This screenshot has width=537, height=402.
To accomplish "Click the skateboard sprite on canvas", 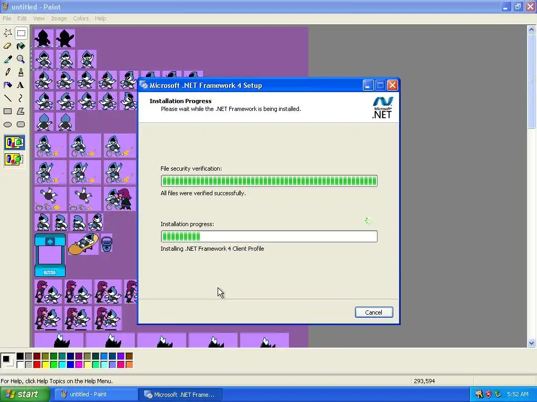I will 83,244.
